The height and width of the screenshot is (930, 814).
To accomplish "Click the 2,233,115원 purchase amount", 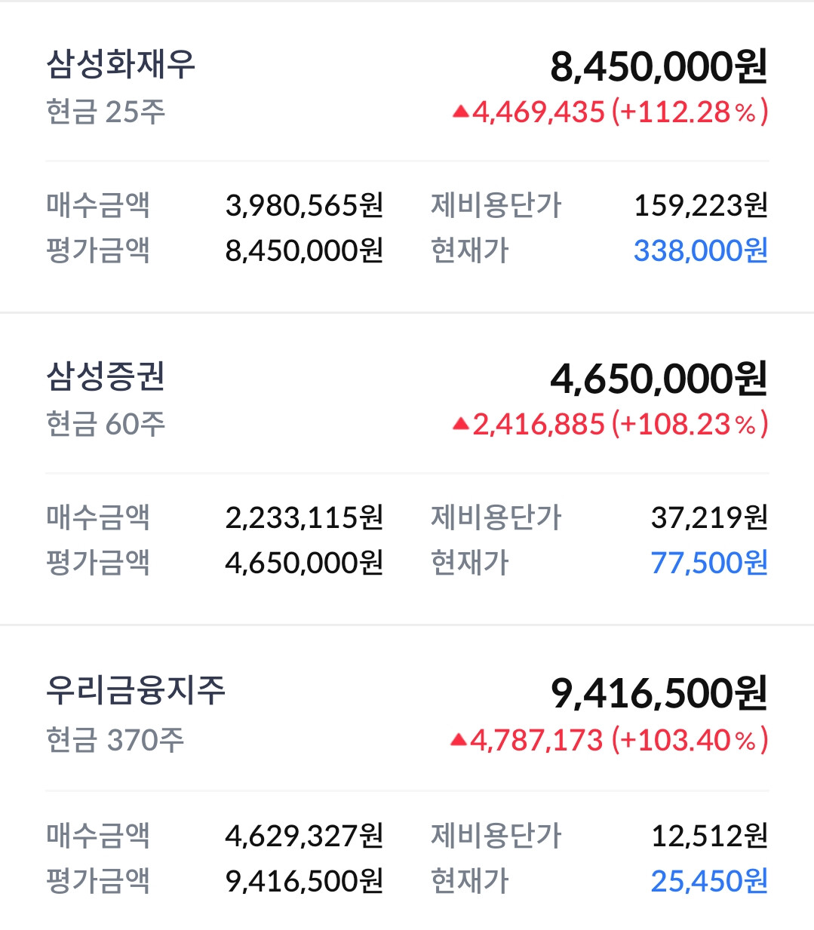I will [304, 517].
